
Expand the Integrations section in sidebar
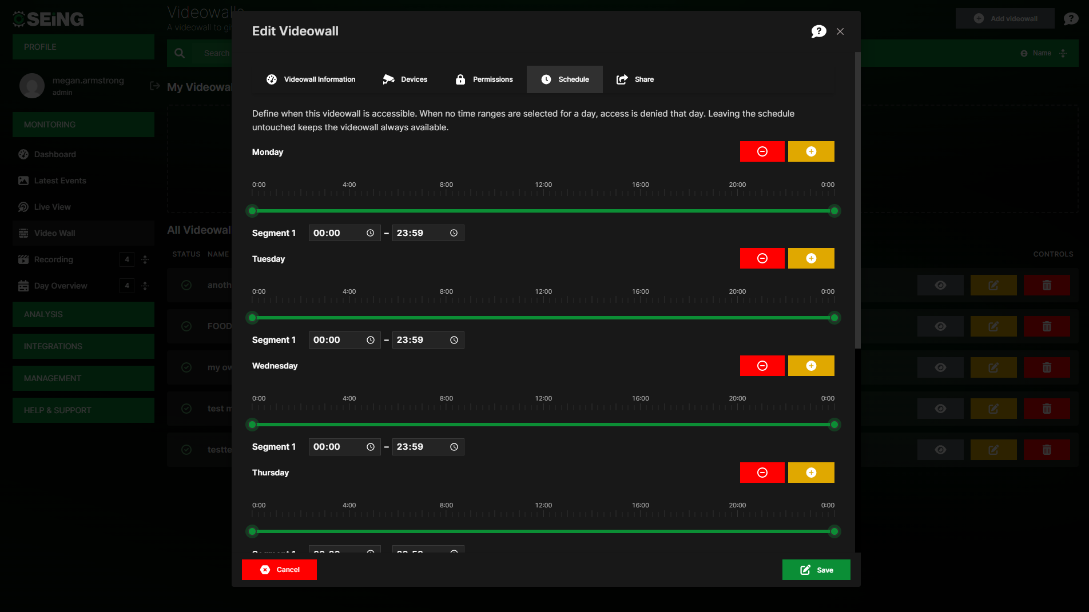pyautogui.click(x=84, y=346)
